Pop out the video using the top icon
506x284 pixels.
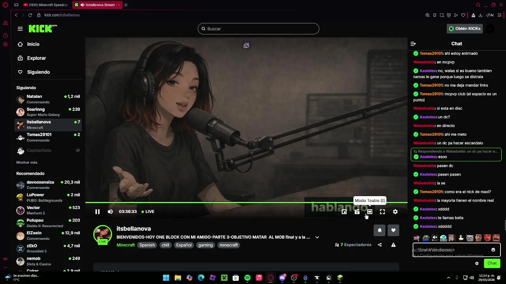tap(246, 45)
